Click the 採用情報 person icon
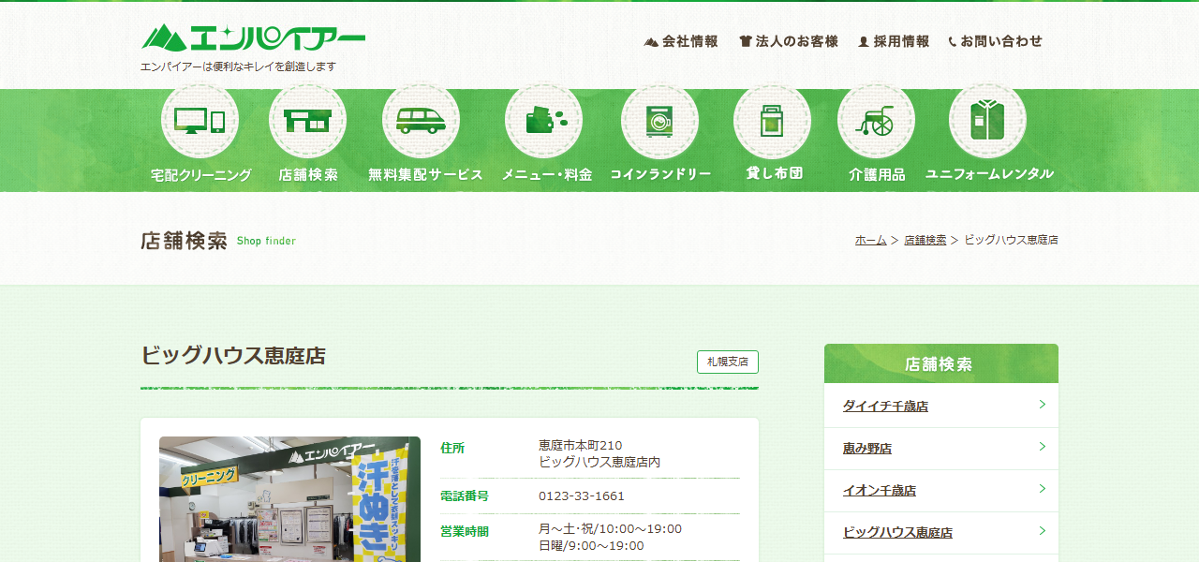This screenshot has width=1199, height=562. [x=864, y=42]
